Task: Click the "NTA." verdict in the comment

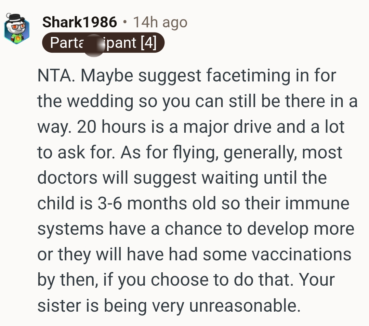Action: 57,76
